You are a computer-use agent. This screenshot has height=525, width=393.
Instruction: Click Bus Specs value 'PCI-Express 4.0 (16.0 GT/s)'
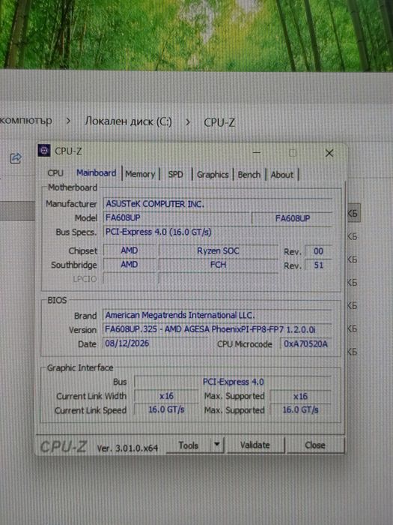click(x=218, y=232)
